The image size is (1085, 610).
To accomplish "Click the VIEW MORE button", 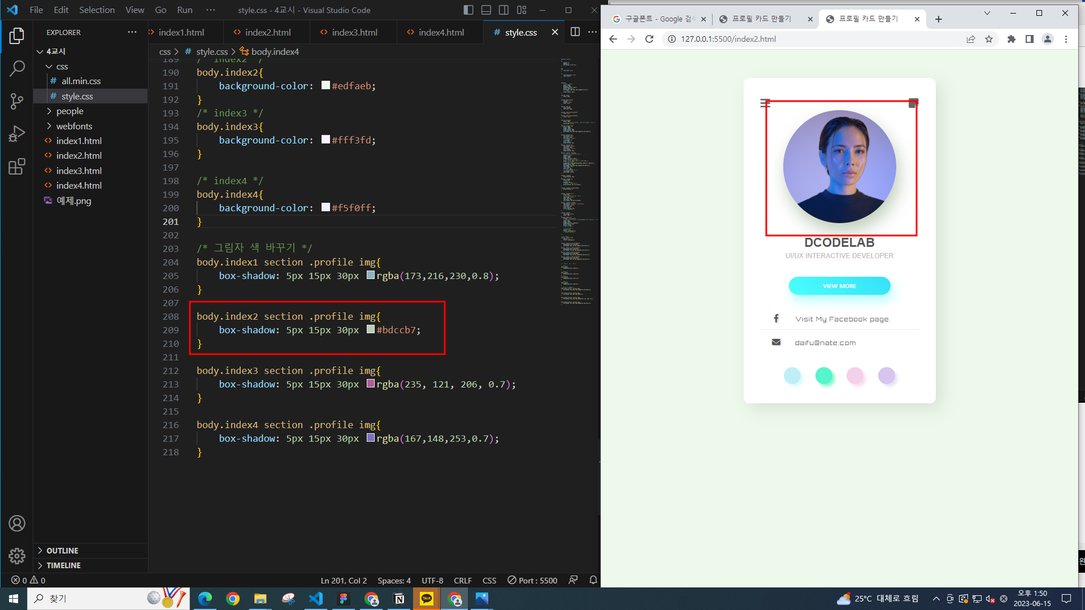I will [839, 286].
